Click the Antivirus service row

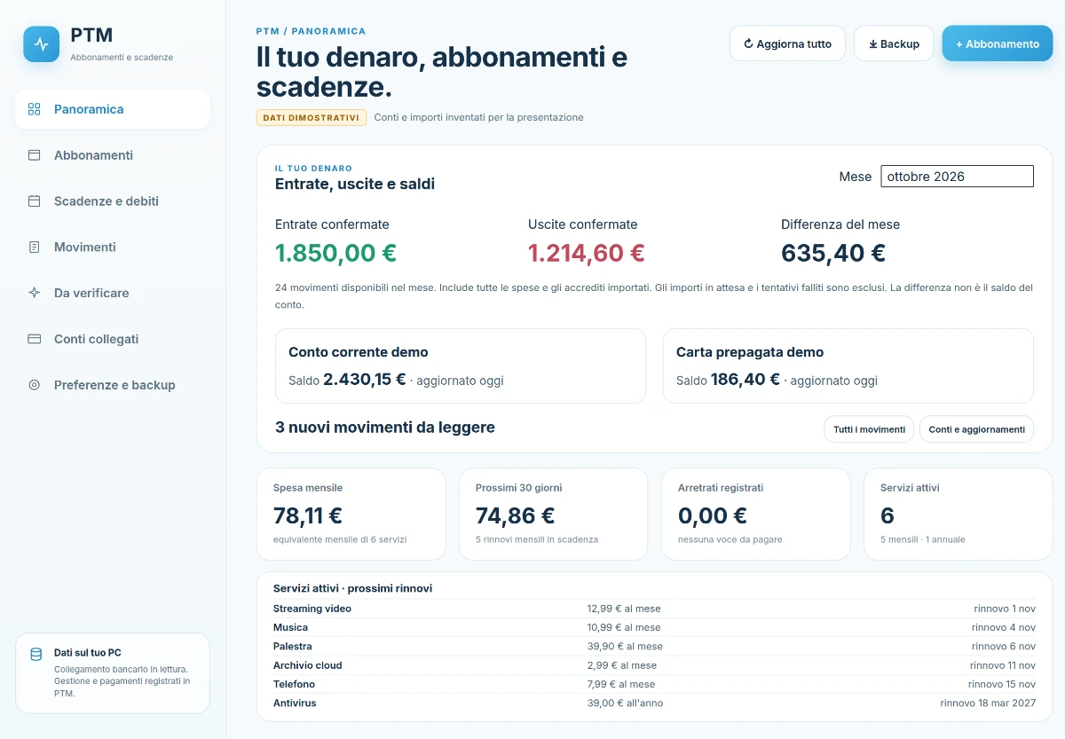pos(654,703)
